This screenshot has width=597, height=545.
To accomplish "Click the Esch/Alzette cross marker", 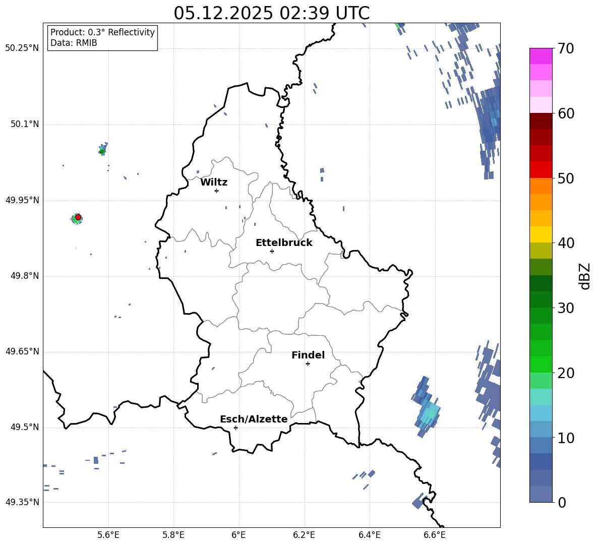I will (x=235, y=428).
